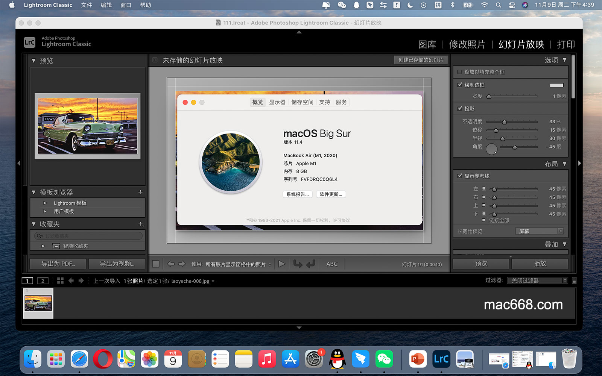Toggle link for the 左 guide

pyautogui.click(x=484, y=189)
